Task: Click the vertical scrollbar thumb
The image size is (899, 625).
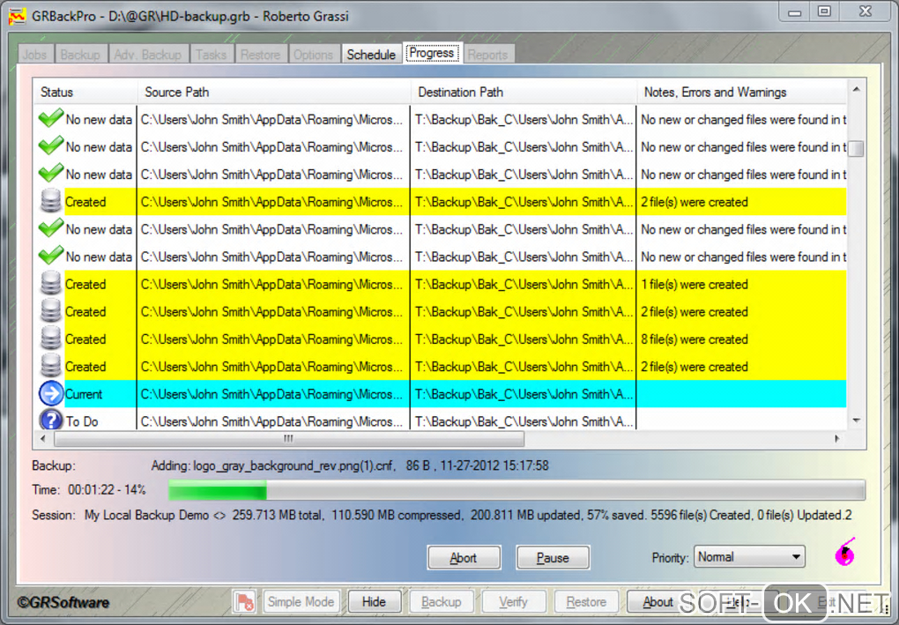Action: tap(856, 148)
